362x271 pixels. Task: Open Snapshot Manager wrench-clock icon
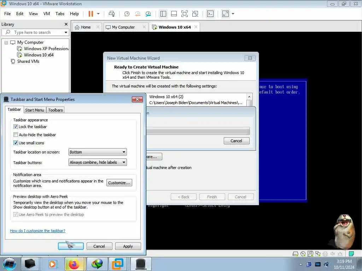tap(148, 14)
